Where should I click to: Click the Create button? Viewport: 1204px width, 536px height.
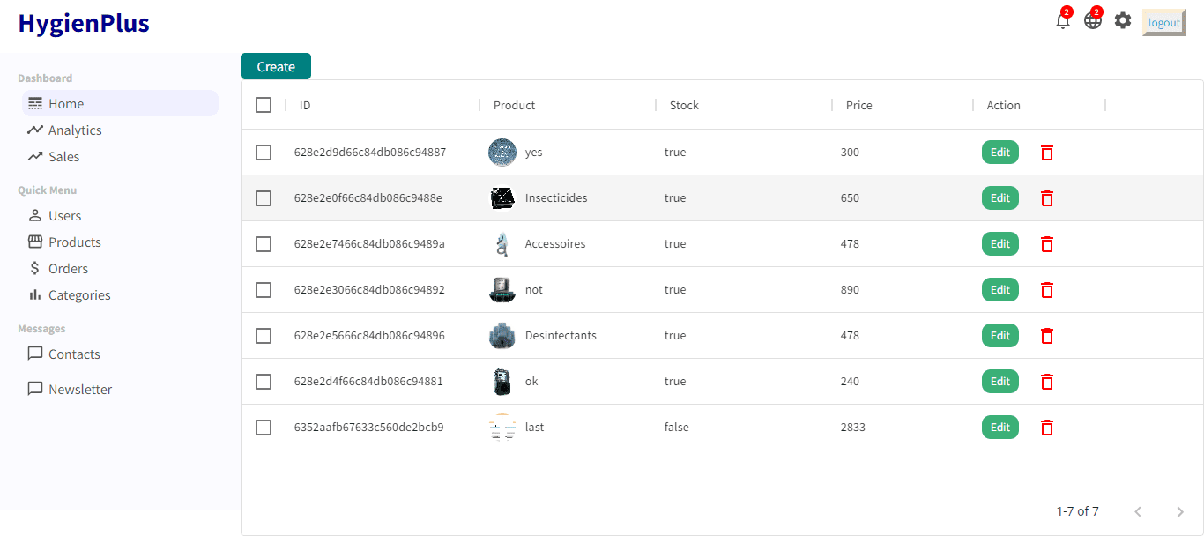pyautogui.click(x=276, y=67)
